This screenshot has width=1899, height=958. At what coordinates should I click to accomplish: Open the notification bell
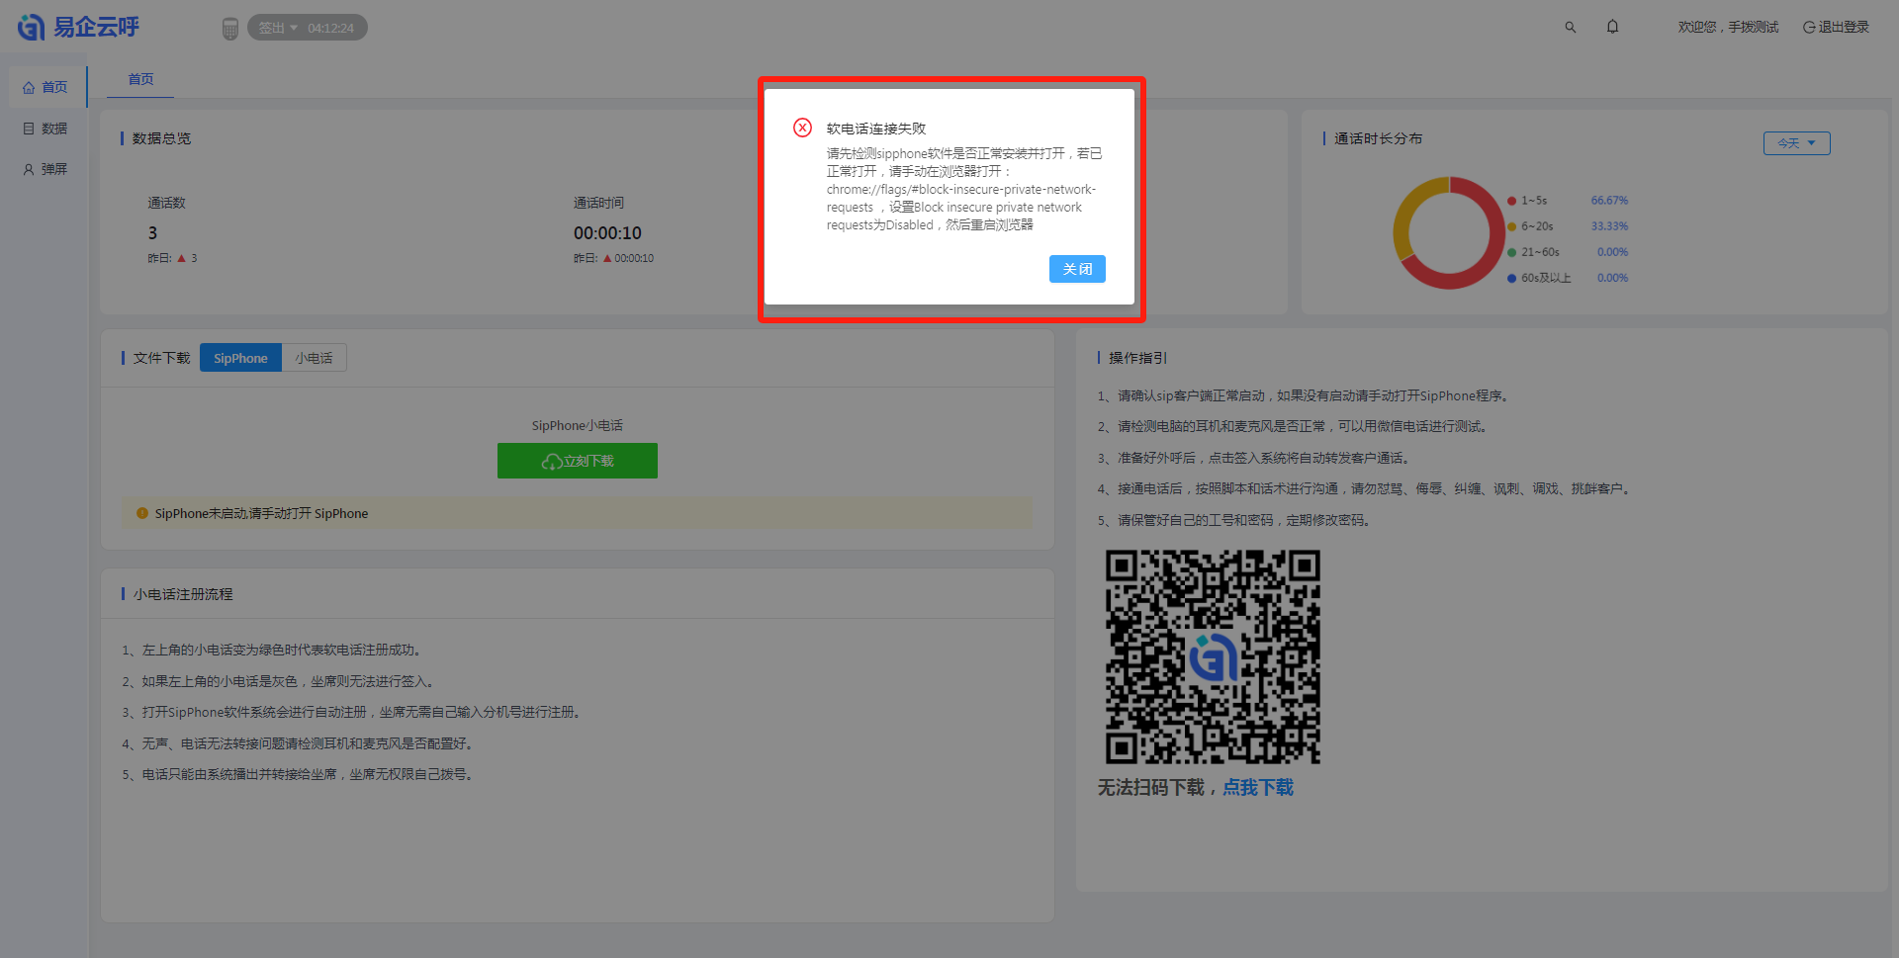click(1612, 27)
